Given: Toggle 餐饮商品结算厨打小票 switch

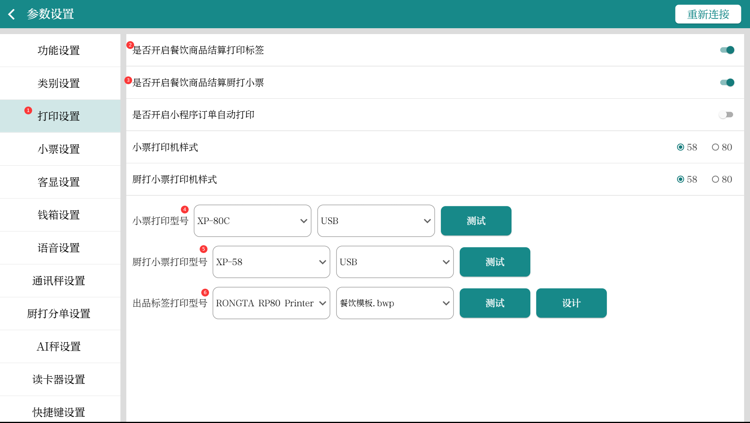Looking at the screenshot, I should [727, 83].
